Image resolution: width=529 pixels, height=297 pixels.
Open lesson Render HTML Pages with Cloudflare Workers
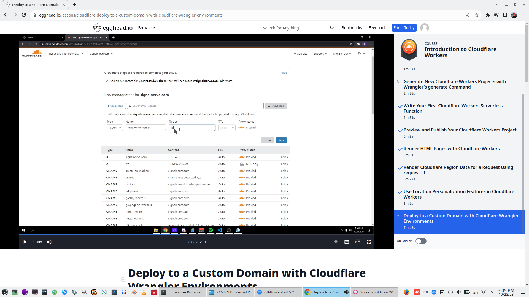pyautogui.click(x=451, y=149)
